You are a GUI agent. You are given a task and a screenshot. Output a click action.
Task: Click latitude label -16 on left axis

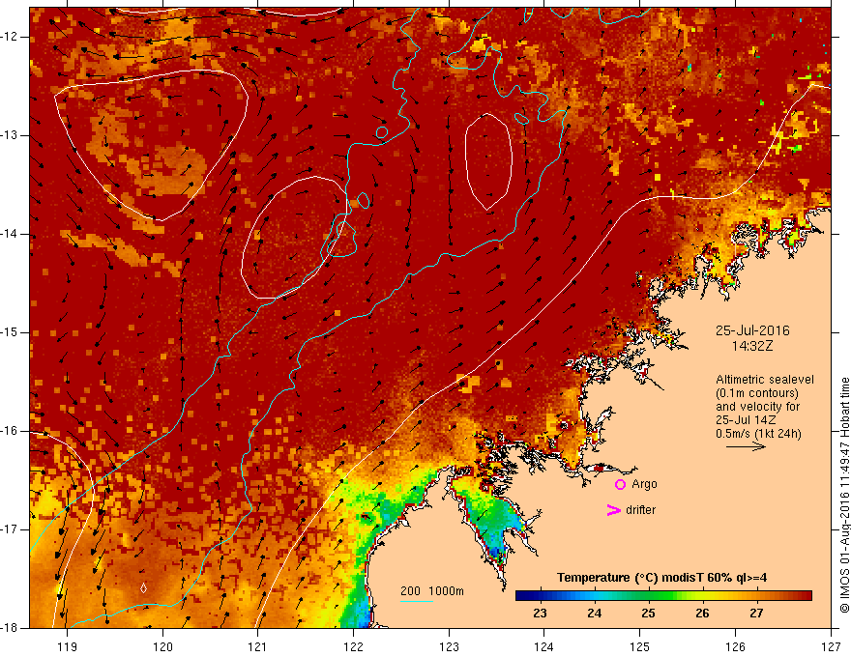[10, 431]
